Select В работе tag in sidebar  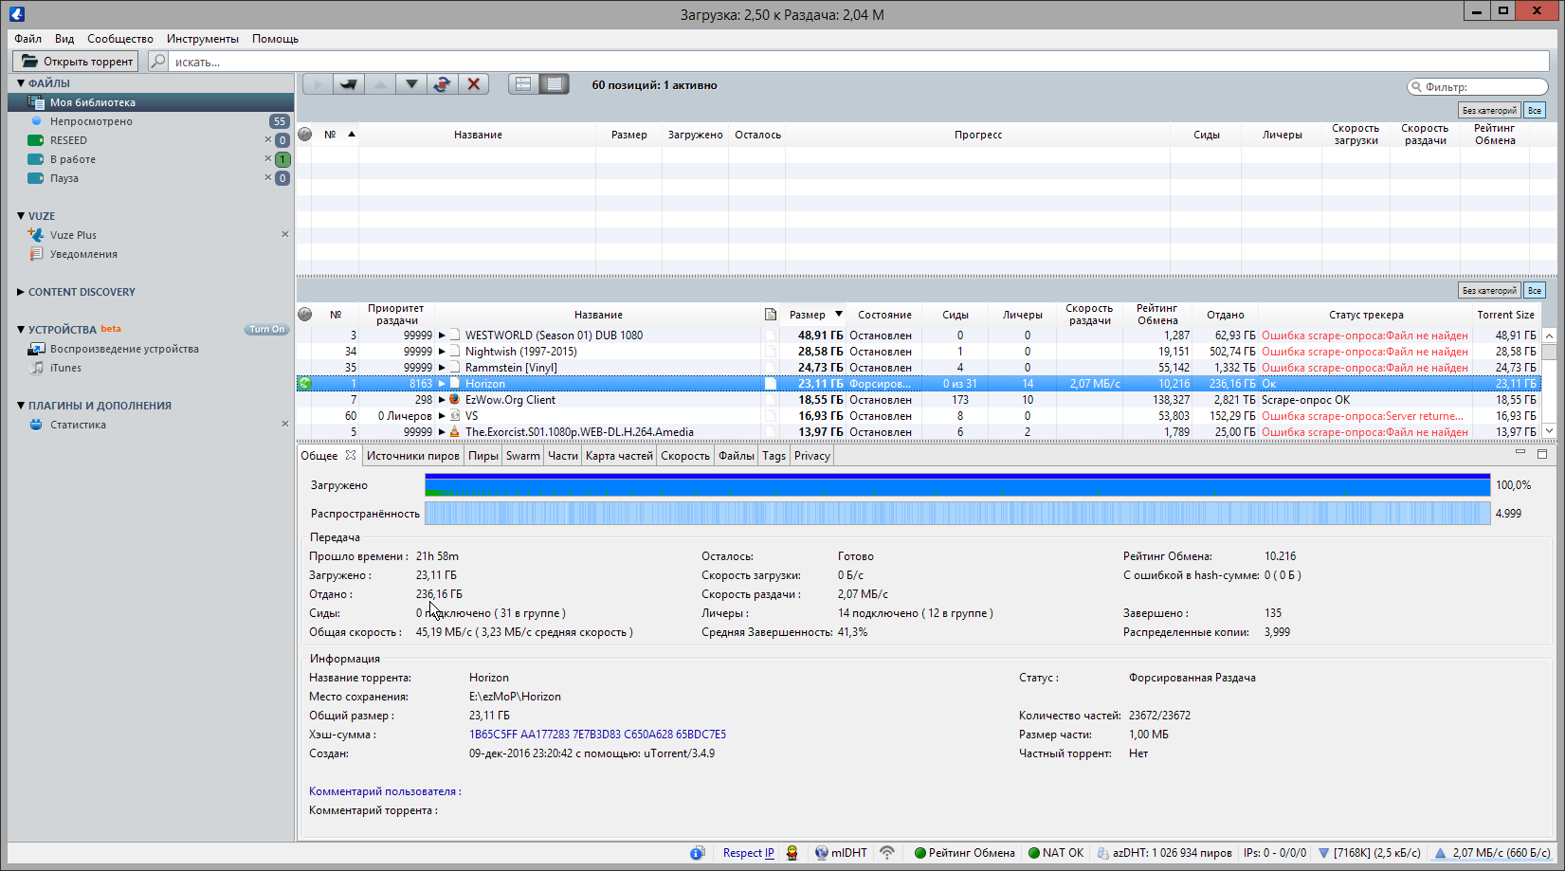click(x=152, y=159)
